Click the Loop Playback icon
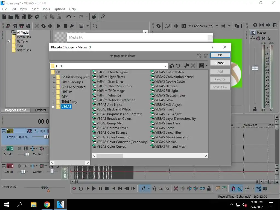The height and width of the screenshot is (210, 280). (x=81, y=188)
